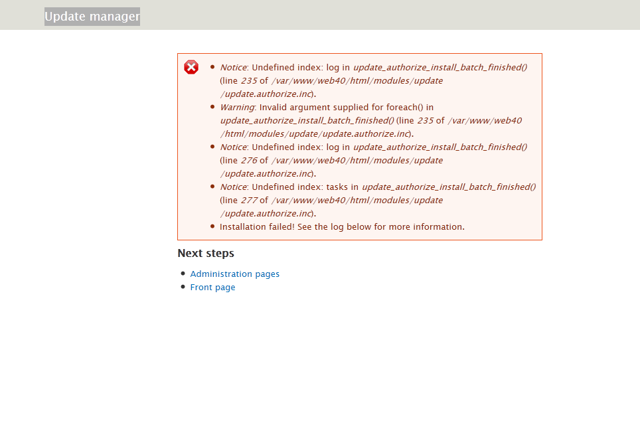Click update.authorize.inc in the first notice
The image size is (640, 423).
268,94
